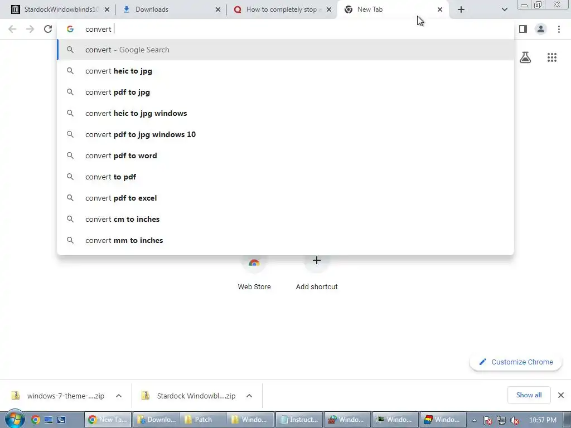The image size is (571, 428).
Task: Click the address bar containing convert
Action: [x=285, y=29]
